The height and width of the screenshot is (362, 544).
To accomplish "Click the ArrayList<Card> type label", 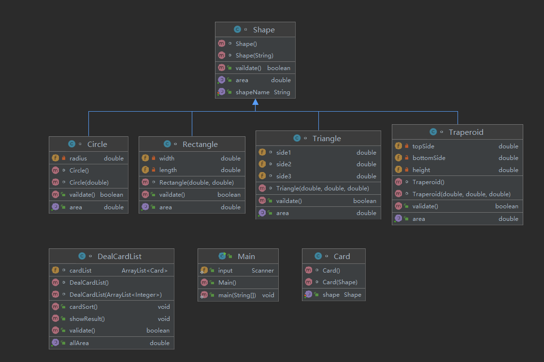I will tap(144, 270).
